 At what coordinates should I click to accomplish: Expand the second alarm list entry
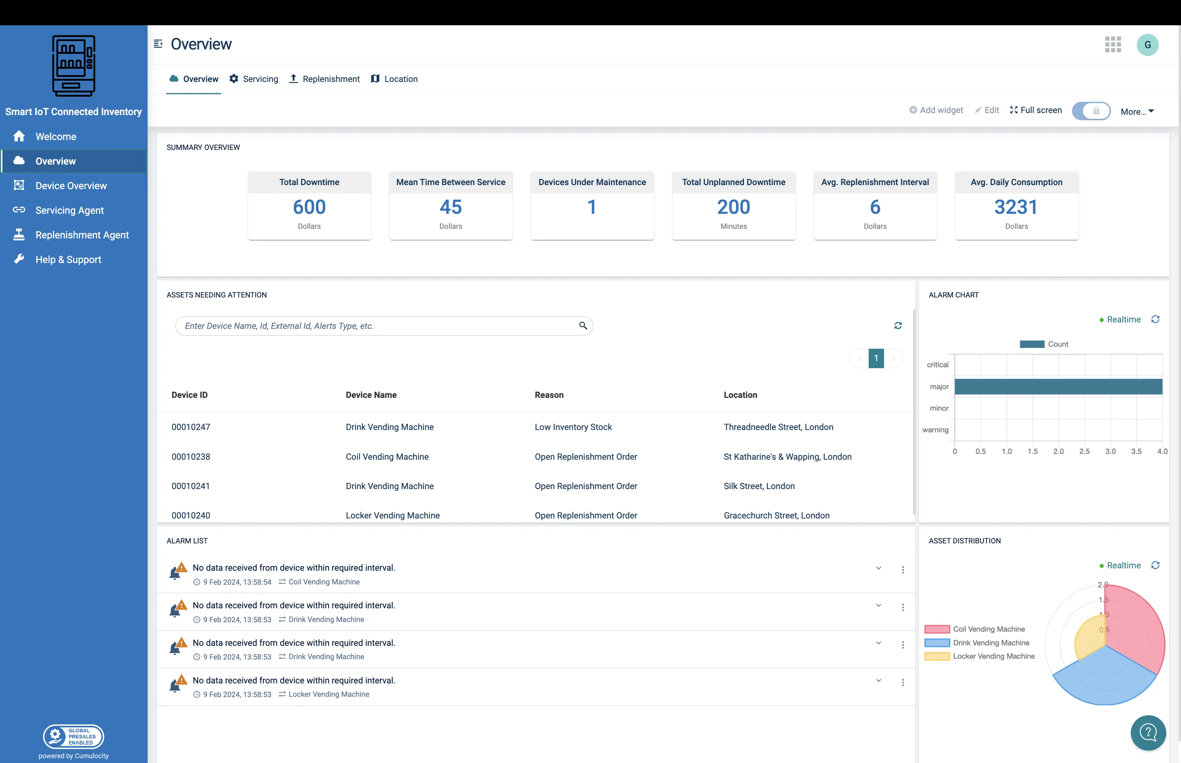click(878, 606)
